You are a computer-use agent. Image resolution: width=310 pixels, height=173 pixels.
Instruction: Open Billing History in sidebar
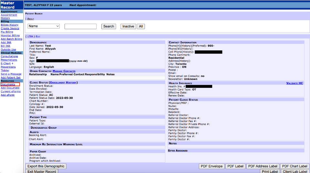pos(9,25)
